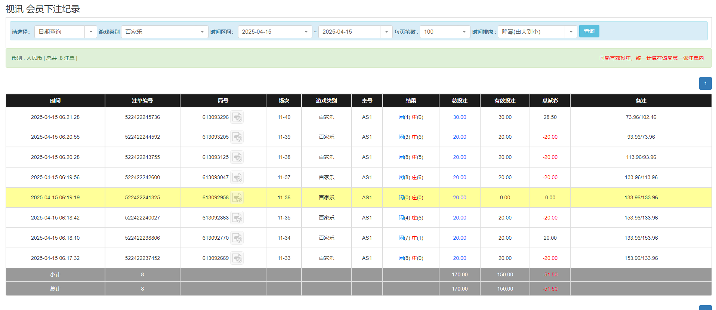Click the 注单编号 column header
The width and height of the screenshot is (716, 310).
(x=142, y=101)
